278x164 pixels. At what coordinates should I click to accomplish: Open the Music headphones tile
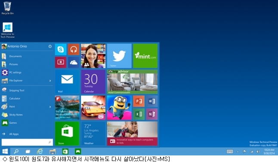pyautogui.click(x=74, y=49)
